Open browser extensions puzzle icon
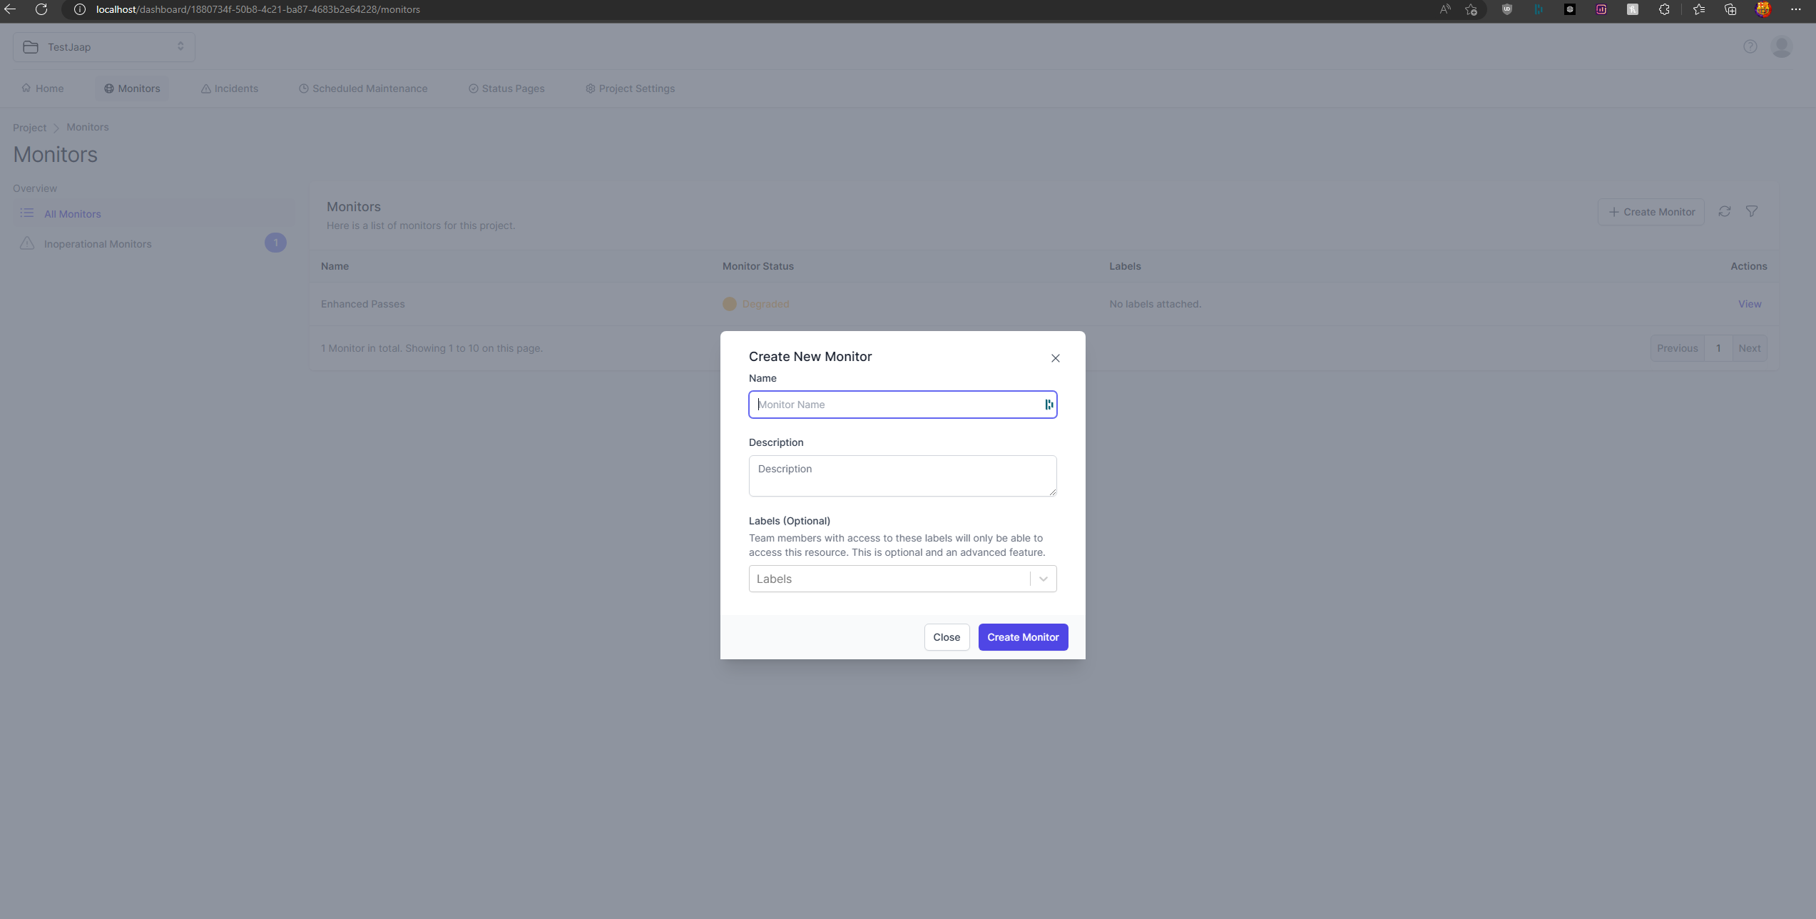The image size is (1816, 919). [x=1664, y=9]
